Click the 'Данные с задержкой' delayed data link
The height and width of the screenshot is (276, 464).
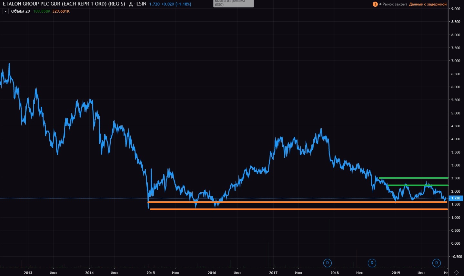[x=428, y=4]
